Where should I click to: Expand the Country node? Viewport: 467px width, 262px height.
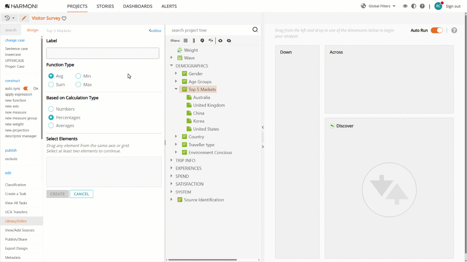point(176,137)
